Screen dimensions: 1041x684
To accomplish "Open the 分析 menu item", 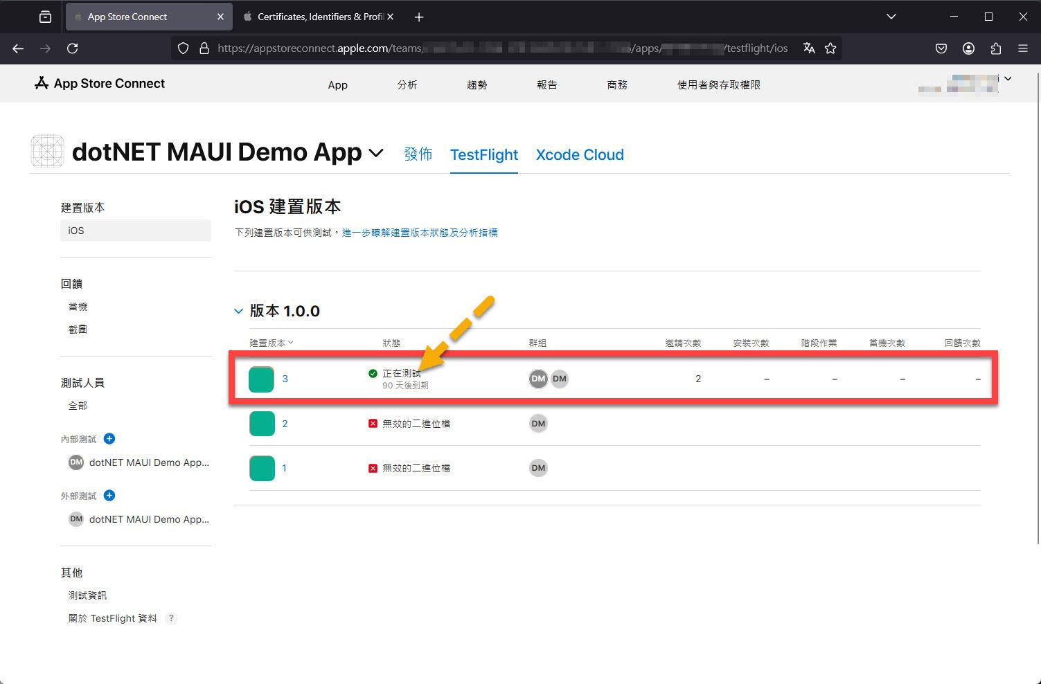I will tap(407, 84).
